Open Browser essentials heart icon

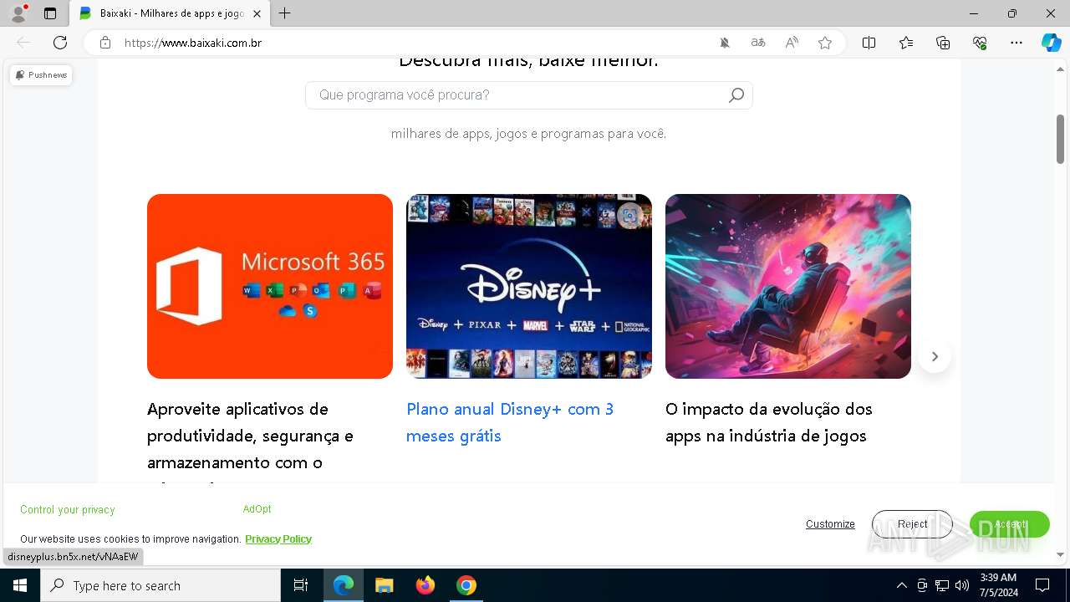point(980,43)
